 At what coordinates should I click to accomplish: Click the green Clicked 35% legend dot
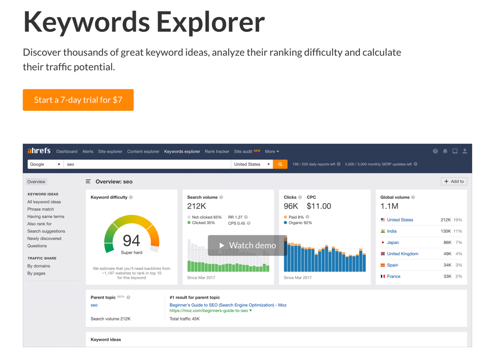[x=189, y=222]
